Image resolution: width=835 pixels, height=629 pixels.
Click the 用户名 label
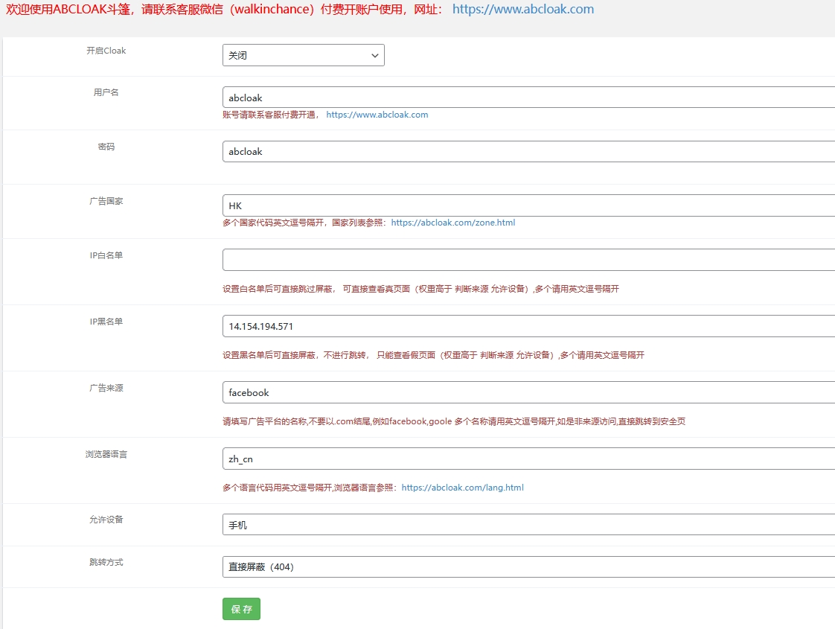(x=106, y=92)
